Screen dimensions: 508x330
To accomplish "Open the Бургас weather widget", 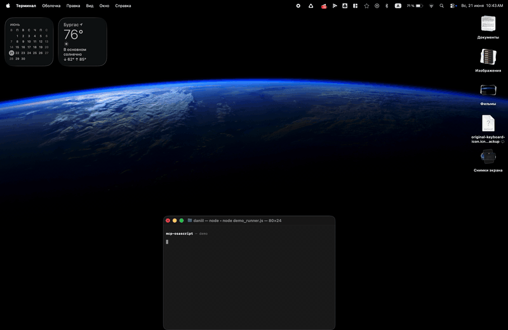I will (83, 42).
